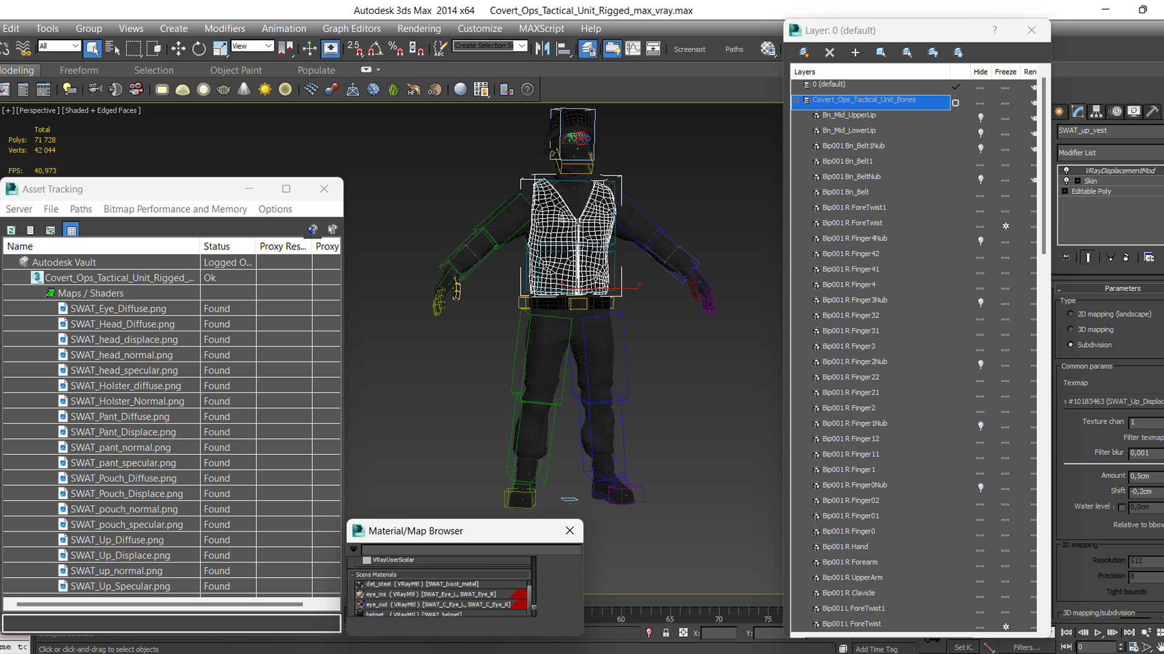Click the sun light icon

click(x=265, y=90)
